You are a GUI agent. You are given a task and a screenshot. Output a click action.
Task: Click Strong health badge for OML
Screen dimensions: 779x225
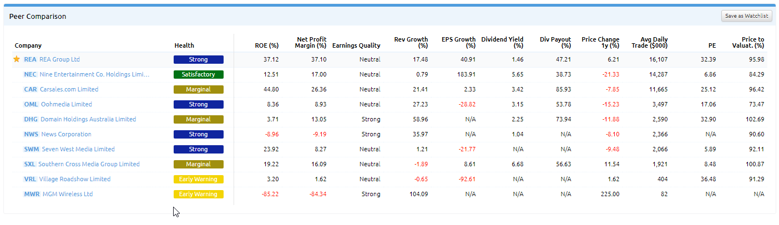199,104
